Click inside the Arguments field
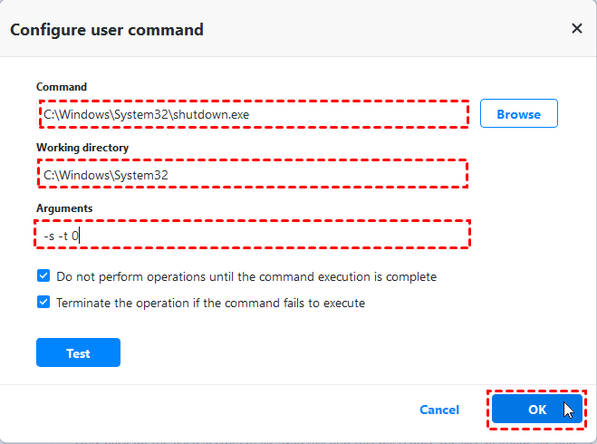The image size is (597, 444). click(x=253, y=236)
